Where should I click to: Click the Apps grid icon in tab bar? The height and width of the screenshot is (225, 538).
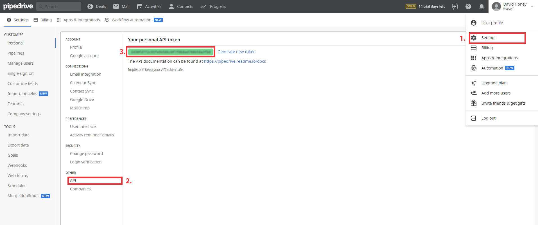click(x=59, y=20)
